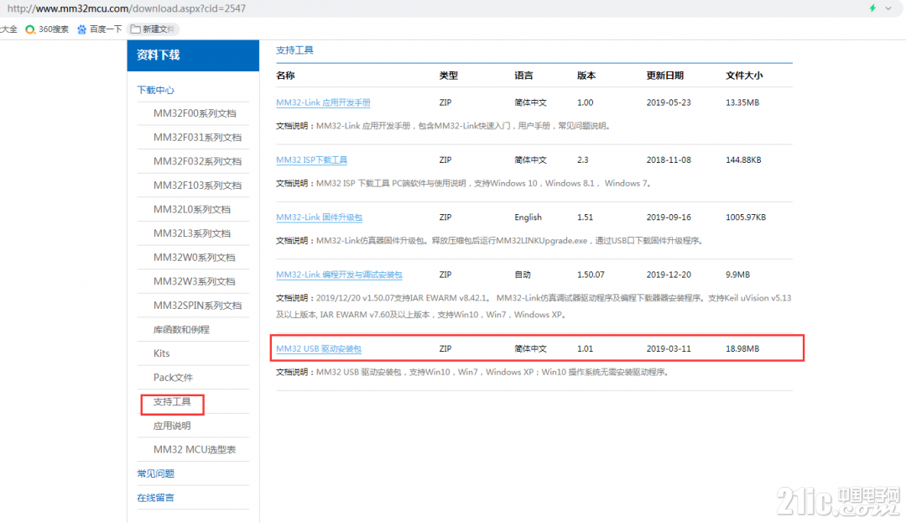Viewport: 906px width, 523px height.
Task: Click the 类型 column header
Action: coord(448,75)
